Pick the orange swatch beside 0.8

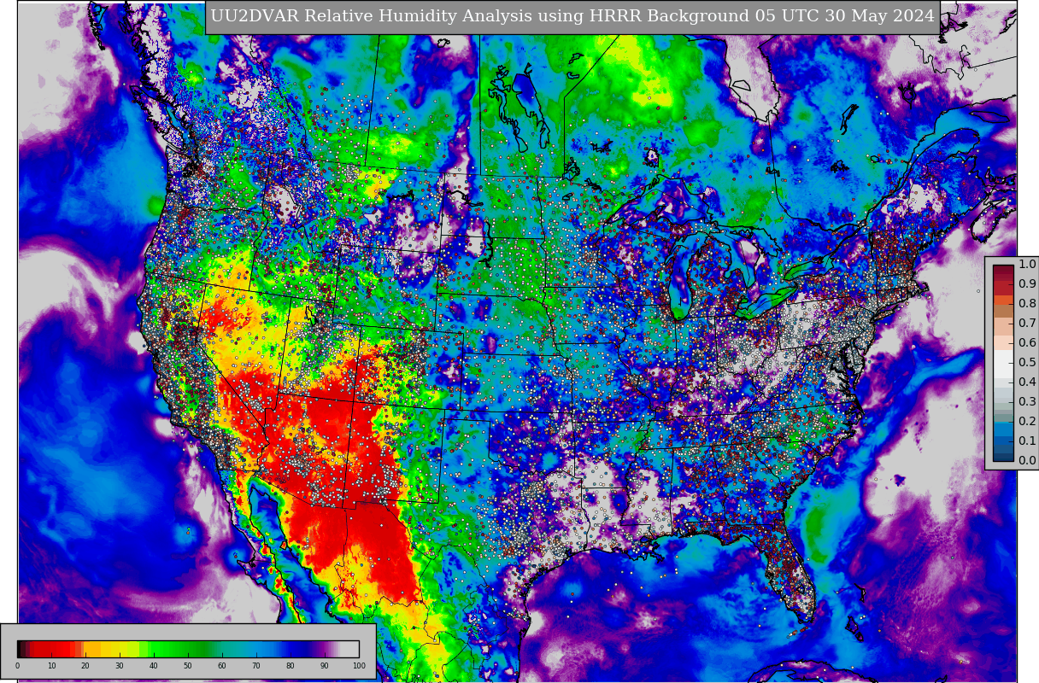tap(1003, 301)
